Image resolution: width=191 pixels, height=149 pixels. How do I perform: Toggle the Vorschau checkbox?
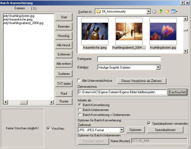pyautogui.click(x=48, y=129)
